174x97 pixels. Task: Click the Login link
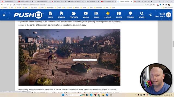[157, 16]
